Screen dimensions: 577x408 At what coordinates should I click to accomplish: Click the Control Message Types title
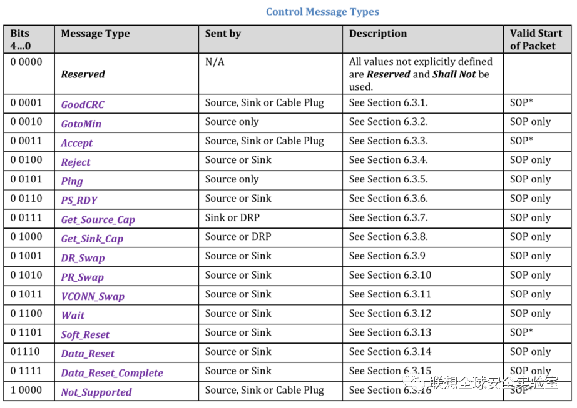[x=322, y=12]
